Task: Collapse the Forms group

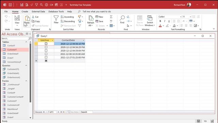Action: coord(26,81)
